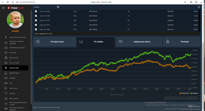Click the Заметки и ярлыки игроков icon

[6, 42]
